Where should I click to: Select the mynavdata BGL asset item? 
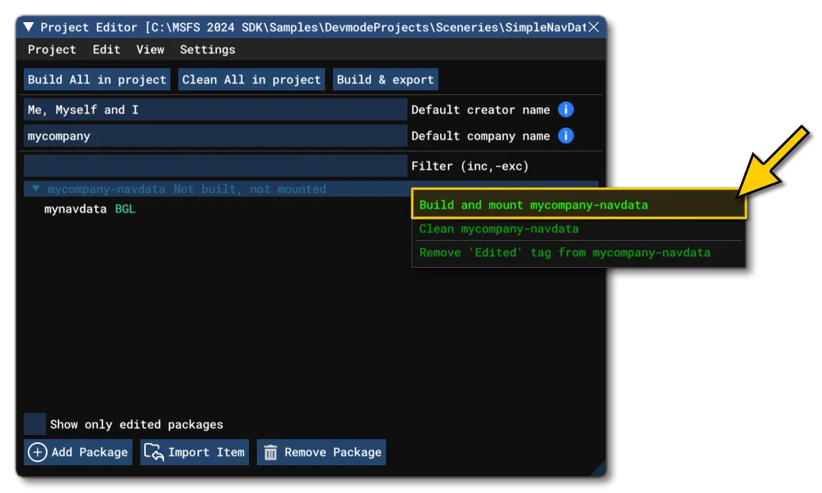point(90,208)
